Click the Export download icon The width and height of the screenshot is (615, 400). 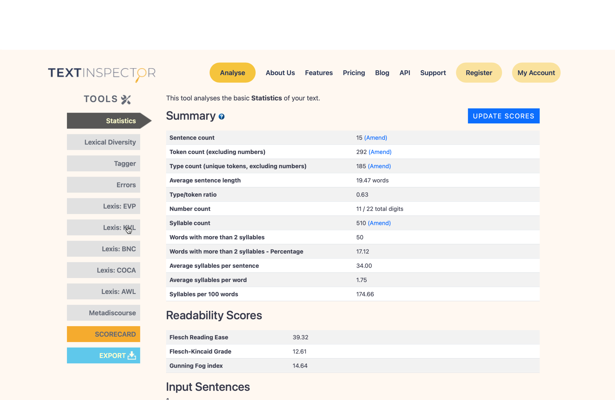click(132, 356)
